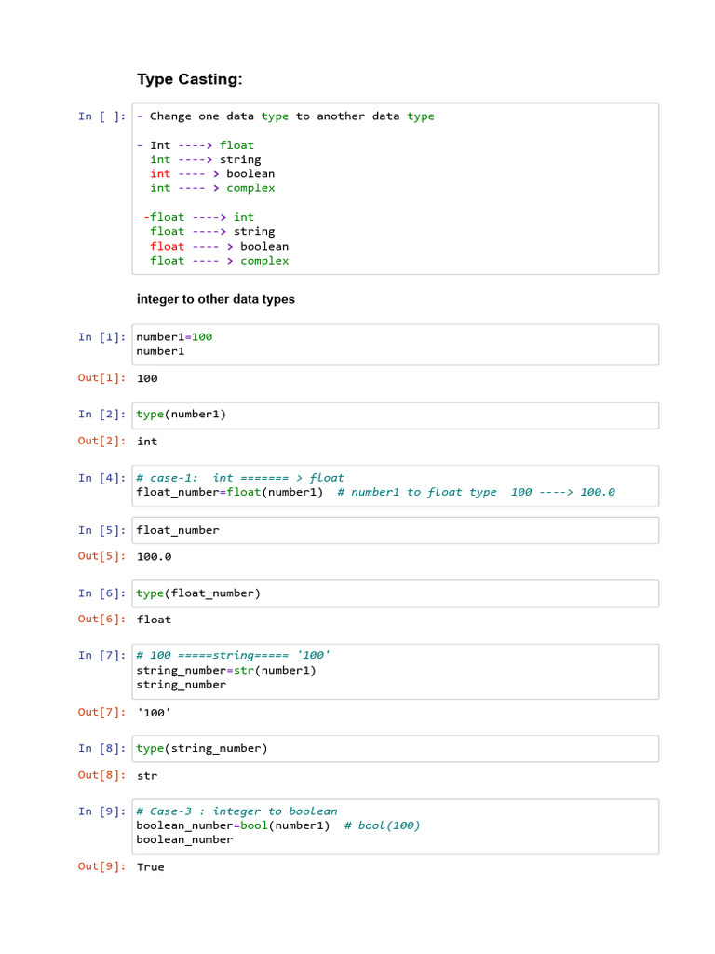Screen dimensions: 715x954
Task: Click the 'integer to other data types' subheading
Action: [215, 299]
